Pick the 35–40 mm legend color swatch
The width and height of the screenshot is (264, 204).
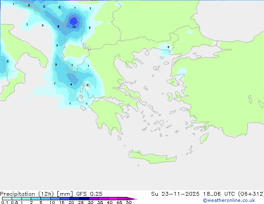(x=103, y=199)
